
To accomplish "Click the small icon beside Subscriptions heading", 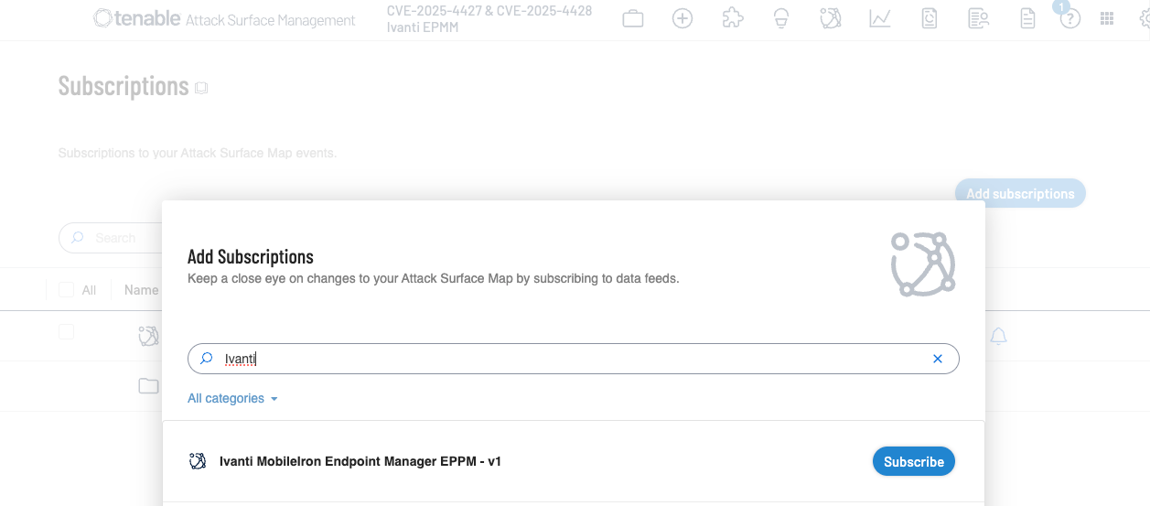I will point(201,88).
